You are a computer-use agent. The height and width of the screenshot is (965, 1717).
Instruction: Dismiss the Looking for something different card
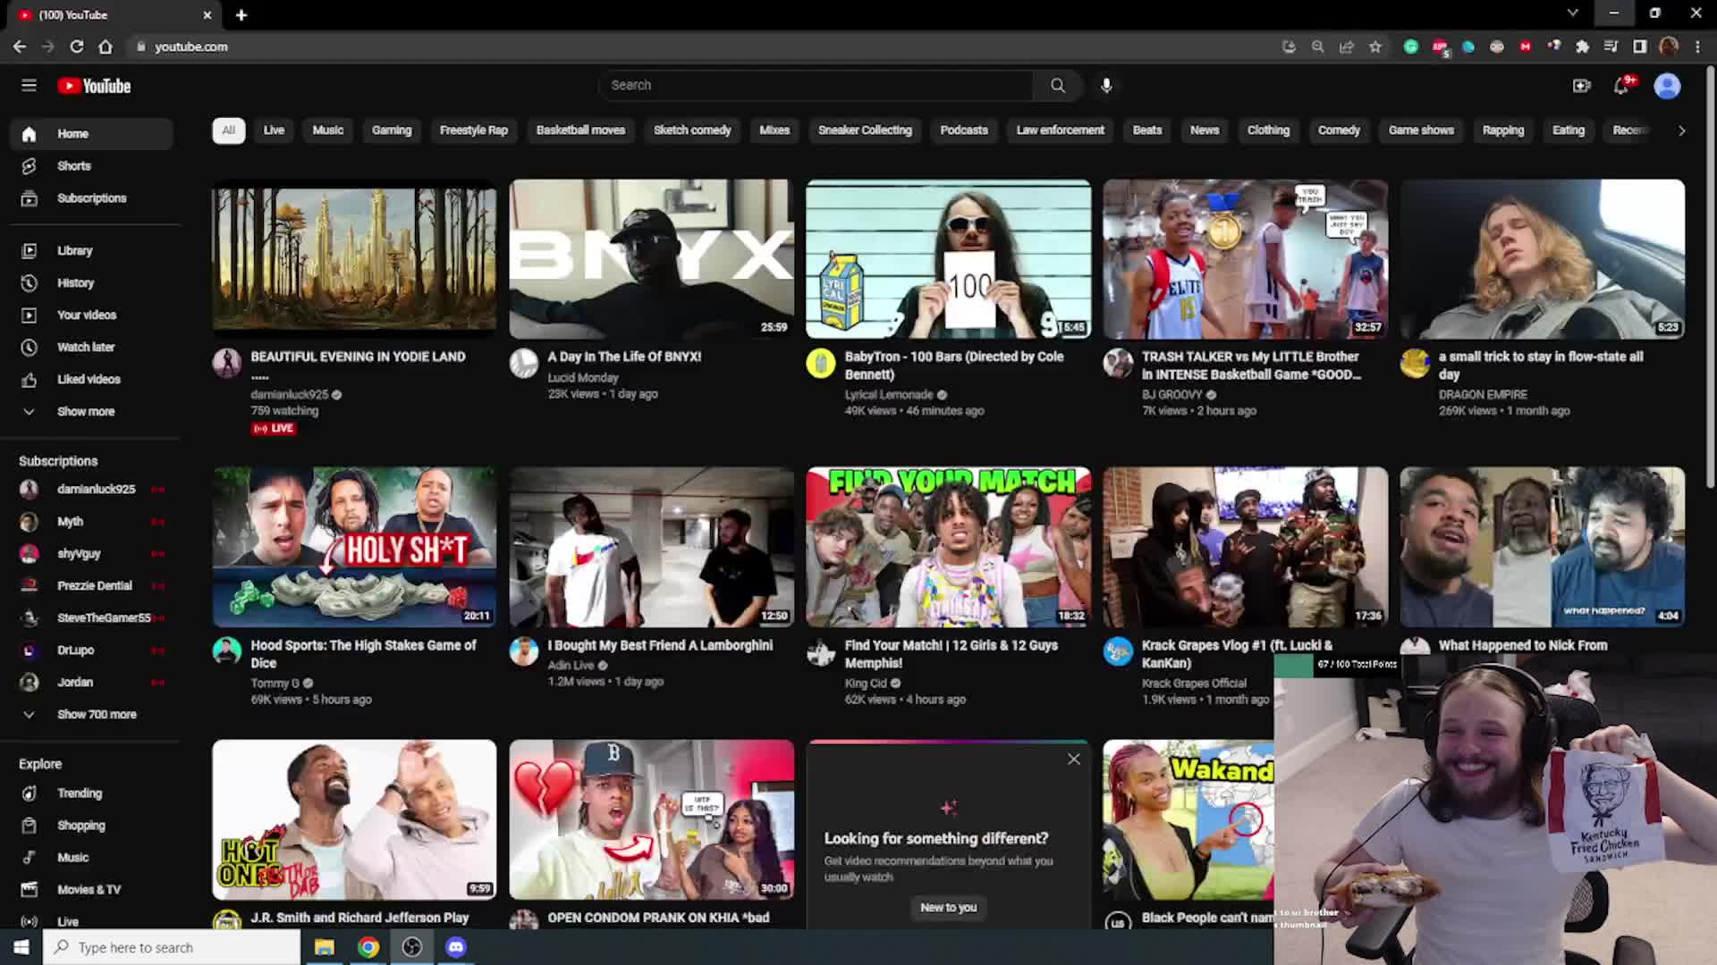coord(1074,759)
